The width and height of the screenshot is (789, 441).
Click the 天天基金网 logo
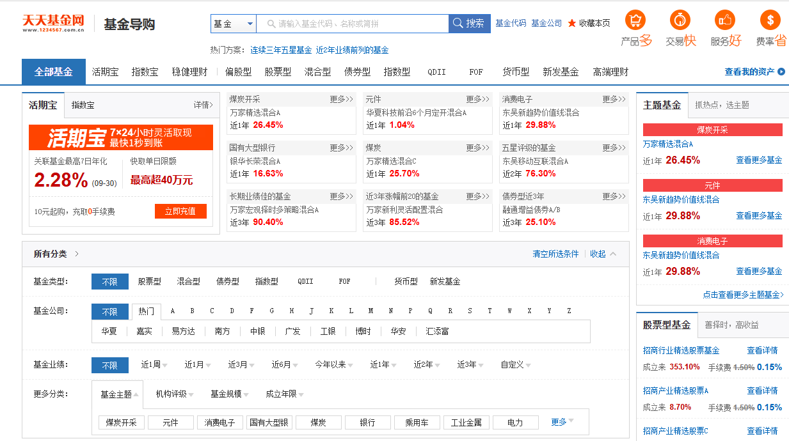pyautogui.click(x=54, y=24)
